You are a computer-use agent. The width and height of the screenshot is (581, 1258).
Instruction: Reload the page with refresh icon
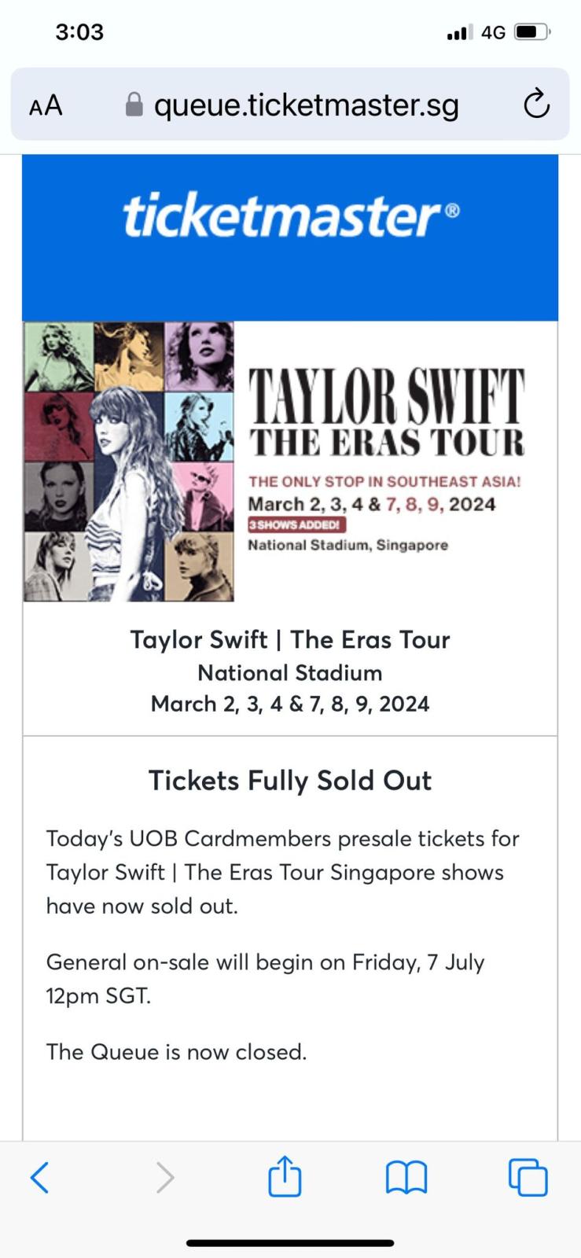[x=536, y=104]
